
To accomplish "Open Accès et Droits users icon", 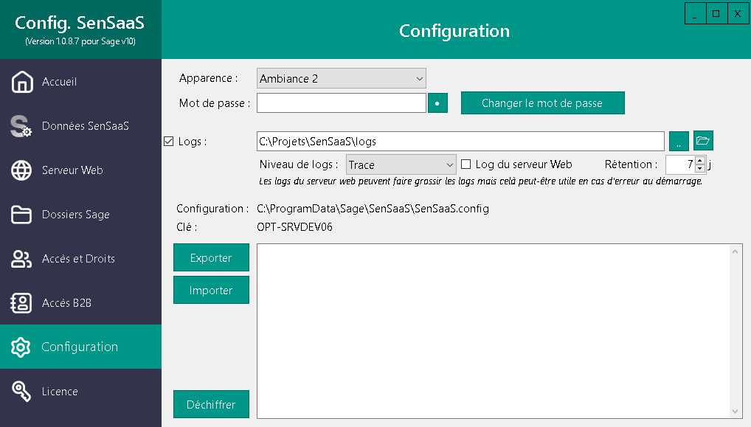I will coord(22,259).
